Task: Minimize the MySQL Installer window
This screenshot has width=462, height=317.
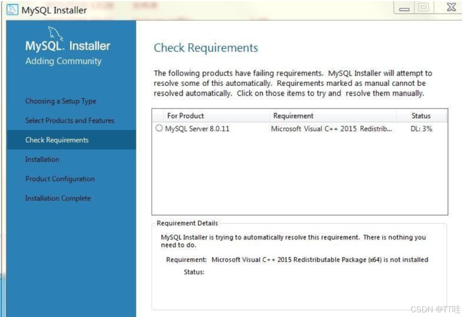Action: 404,7
